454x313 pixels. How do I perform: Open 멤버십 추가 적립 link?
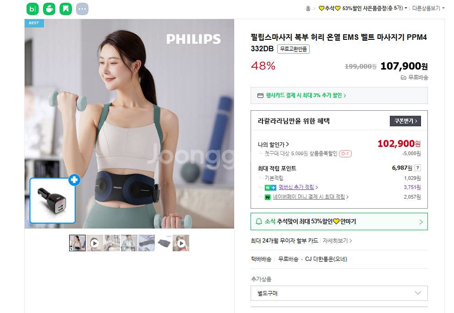click(298, 187)
